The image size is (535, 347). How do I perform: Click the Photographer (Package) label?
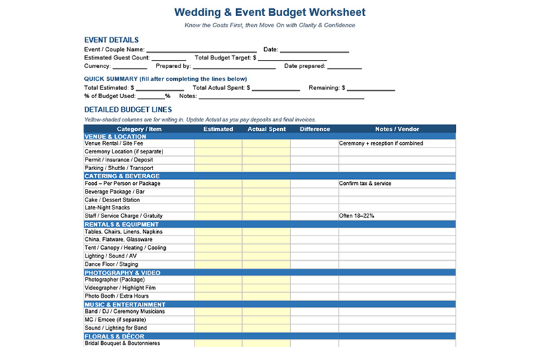click(x=114, y=280)
